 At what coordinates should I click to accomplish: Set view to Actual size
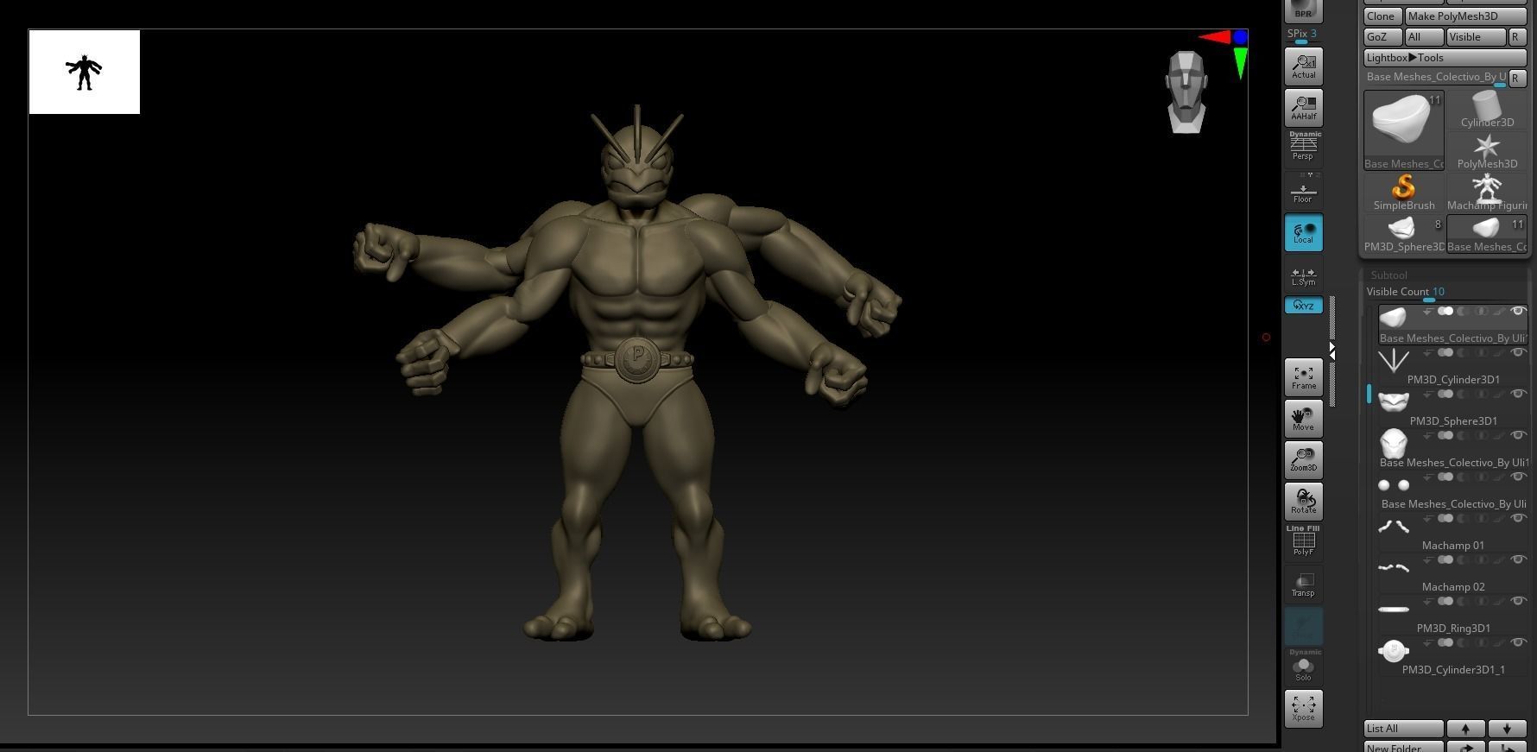[x=1303, y=66]
